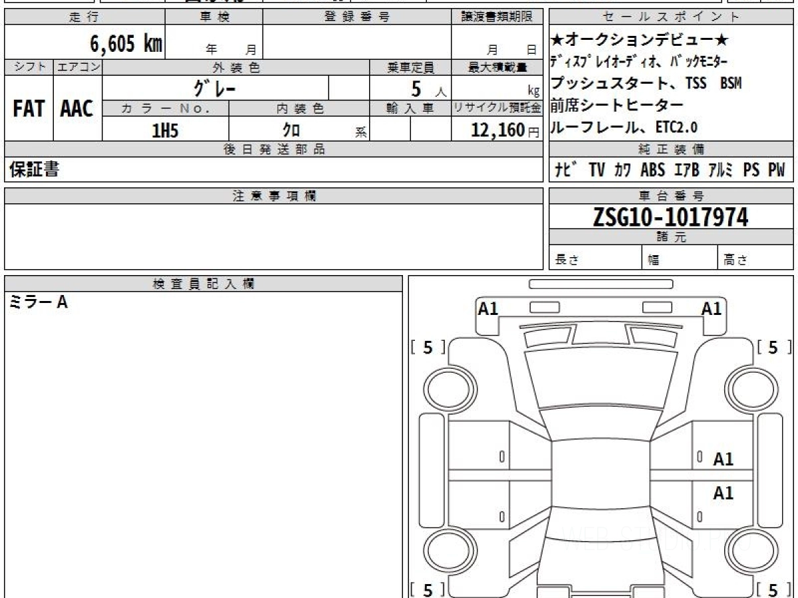This screenshot has width=798, height=598.
Task: Select the 保証書 text entry
Action: (x=35, y=169)
